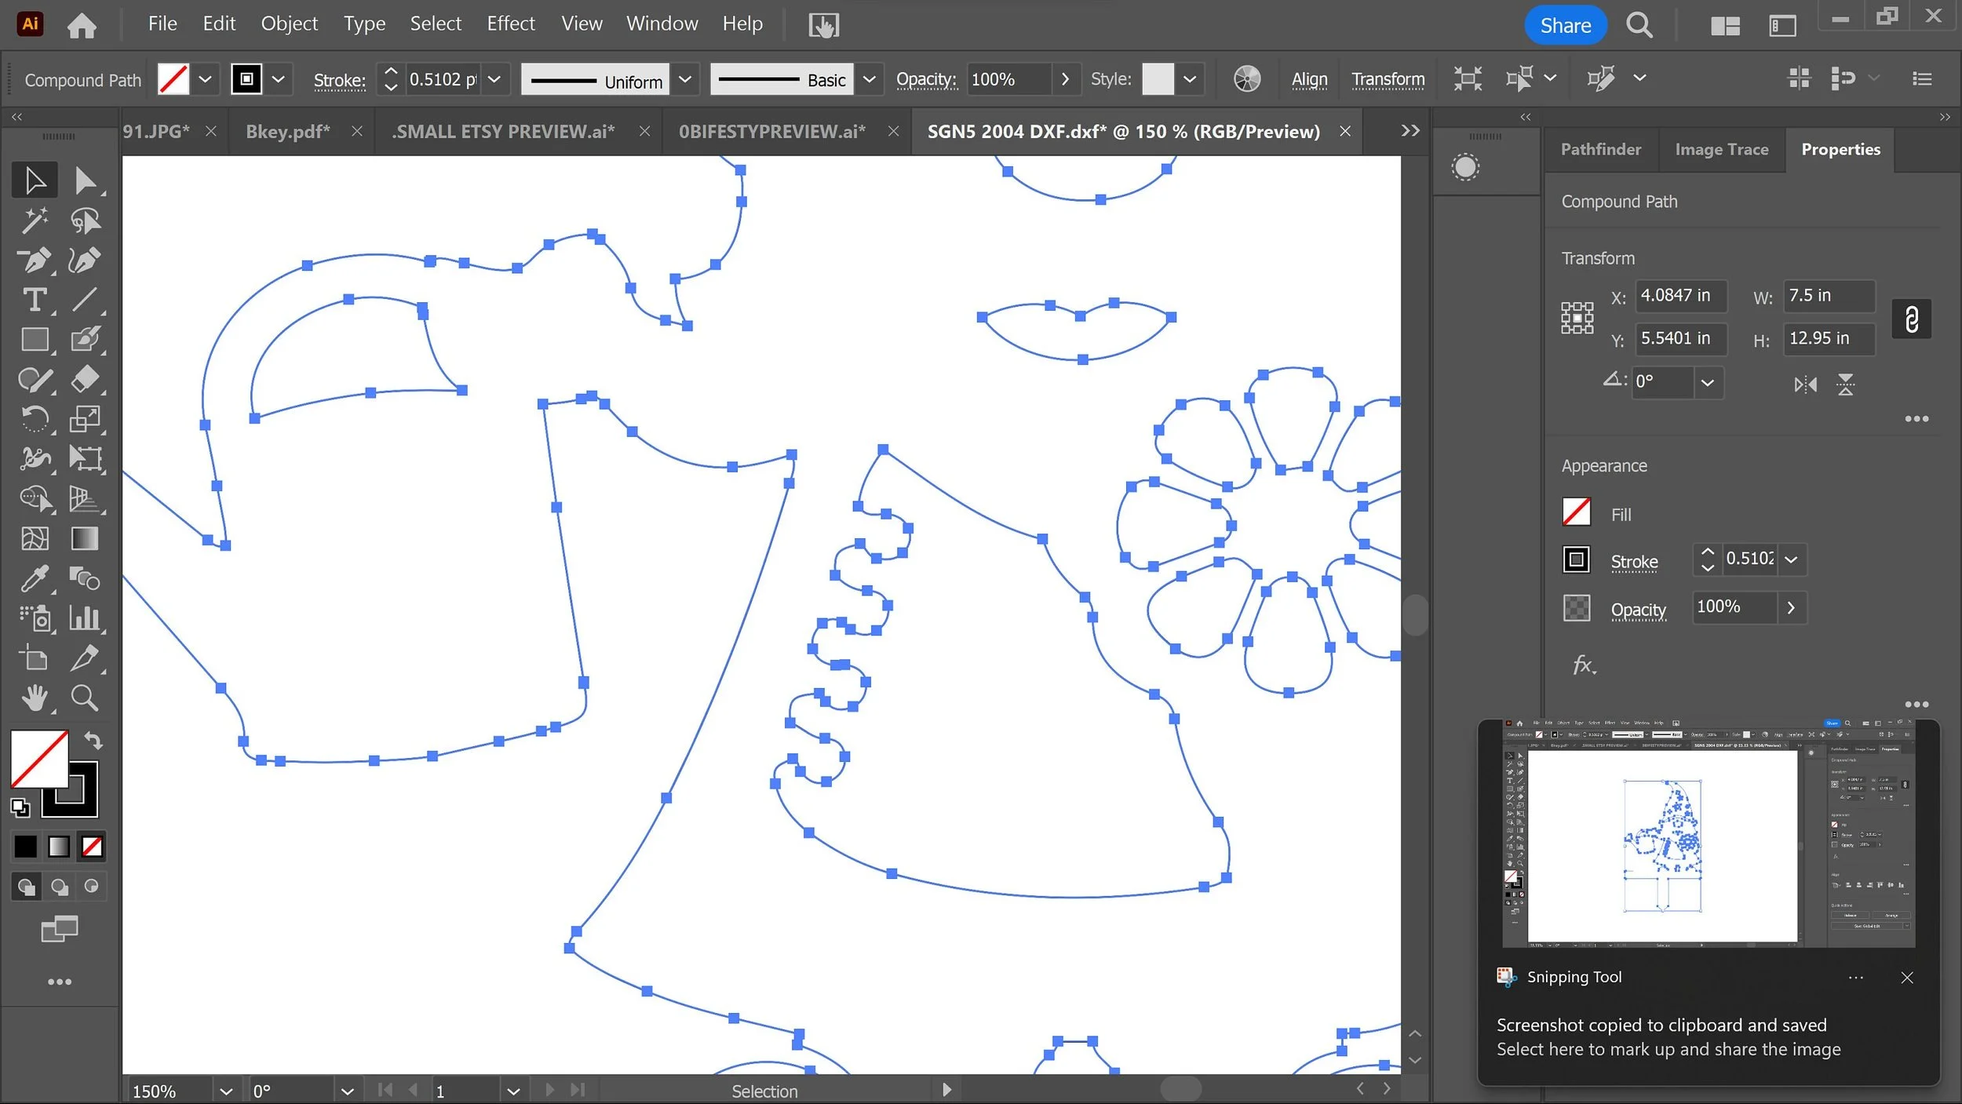
Task: Switch to the Pathfinder tab
Action: [x=1600, y=149]
